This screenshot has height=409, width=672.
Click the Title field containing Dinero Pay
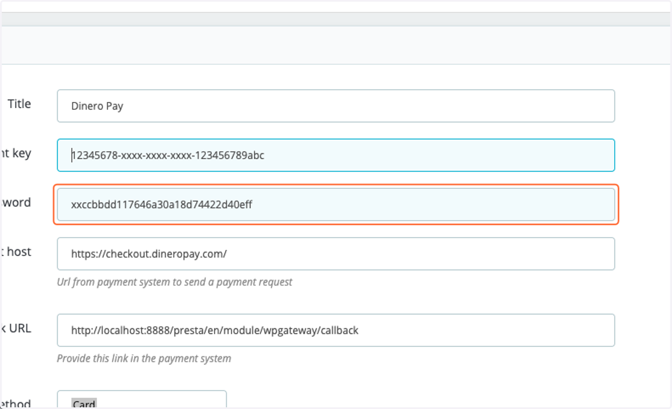point(336,106)
